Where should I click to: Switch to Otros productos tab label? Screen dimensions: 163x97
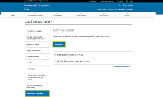[x=80, y=15]
